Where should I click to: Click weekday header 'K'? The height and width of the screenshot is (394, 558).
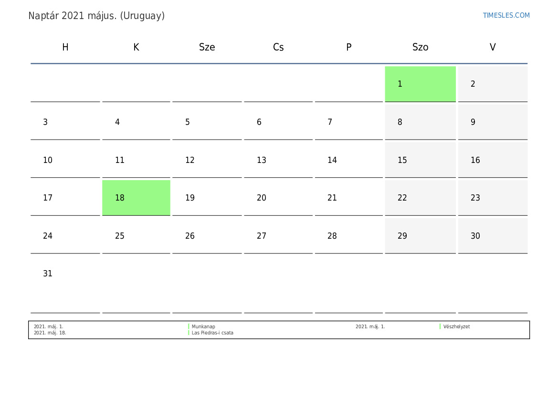coord(137,47)
